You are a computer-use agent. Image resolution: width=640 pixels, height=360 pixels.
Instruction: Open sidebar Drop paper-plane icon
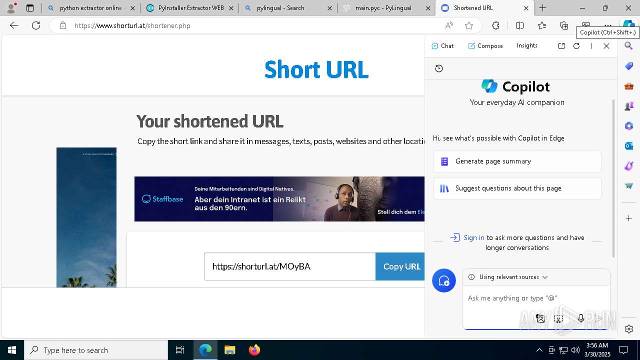tap(629, 186)
